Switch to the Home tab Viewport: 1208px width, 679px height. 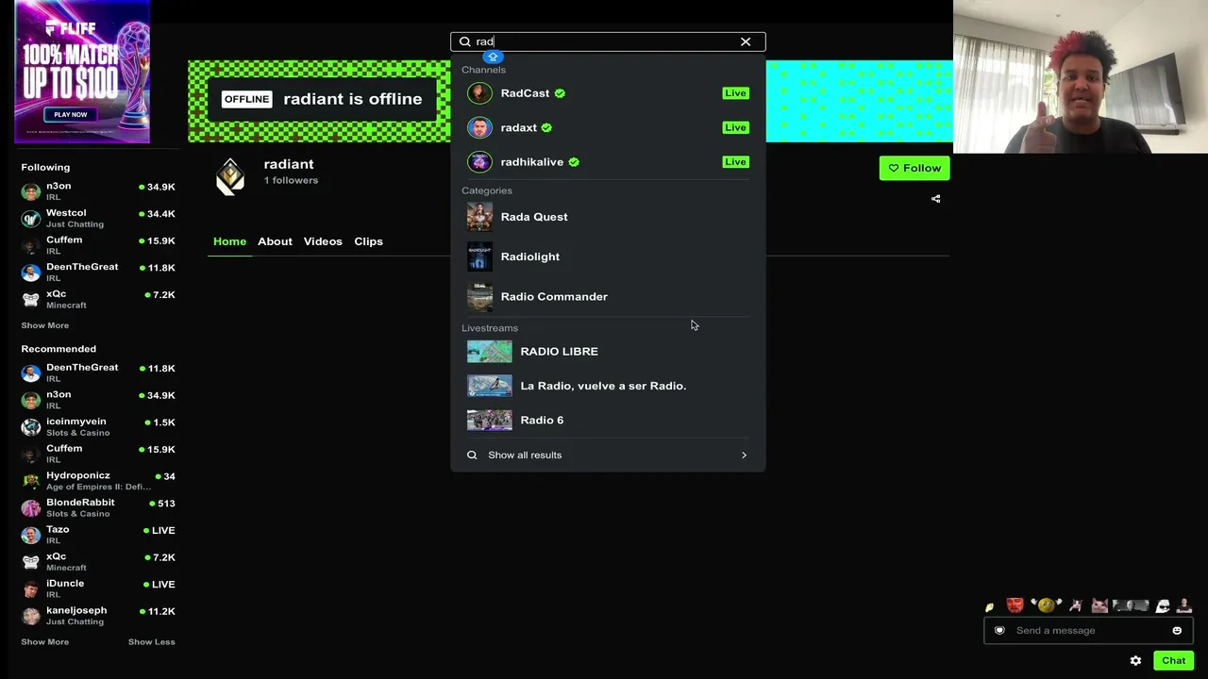[229, 241]
